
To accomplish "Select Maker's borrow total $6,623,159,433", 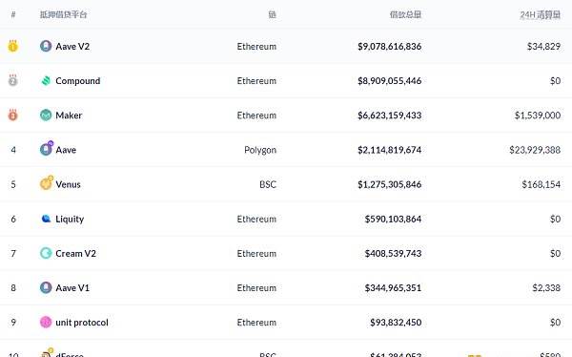I will 390,115.
